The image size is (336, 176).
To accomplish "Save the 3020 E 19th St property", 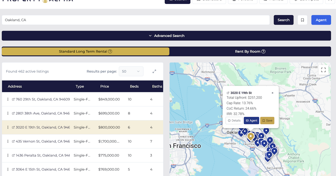I will tap(267, 120).
